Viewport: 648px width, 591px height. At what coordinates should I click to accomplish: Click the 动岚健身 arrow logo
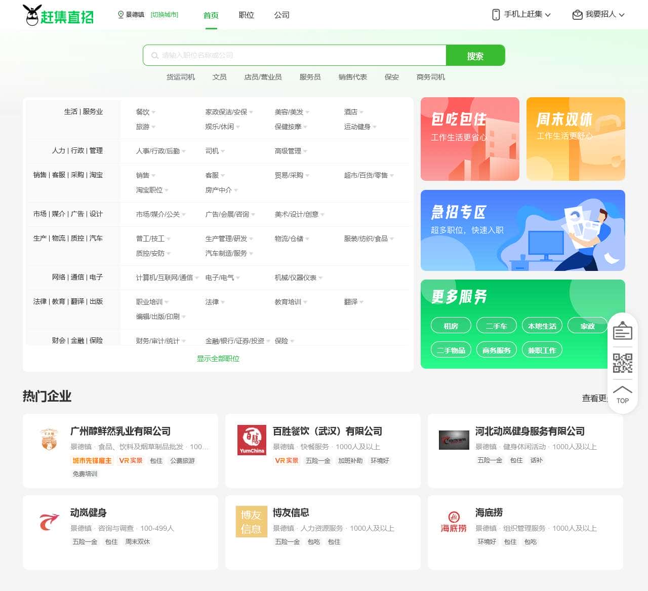(49, 522)
